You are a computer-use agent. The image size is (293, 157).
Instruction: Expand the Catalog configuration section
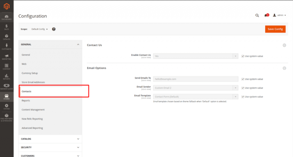point(50,139)
